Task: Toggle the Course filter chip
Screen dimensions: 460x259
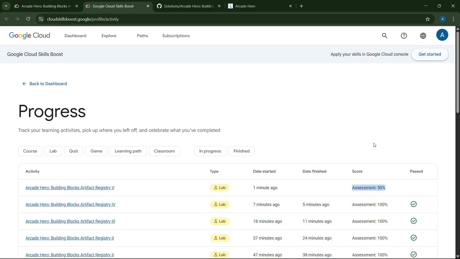Action: click(30, 151)
